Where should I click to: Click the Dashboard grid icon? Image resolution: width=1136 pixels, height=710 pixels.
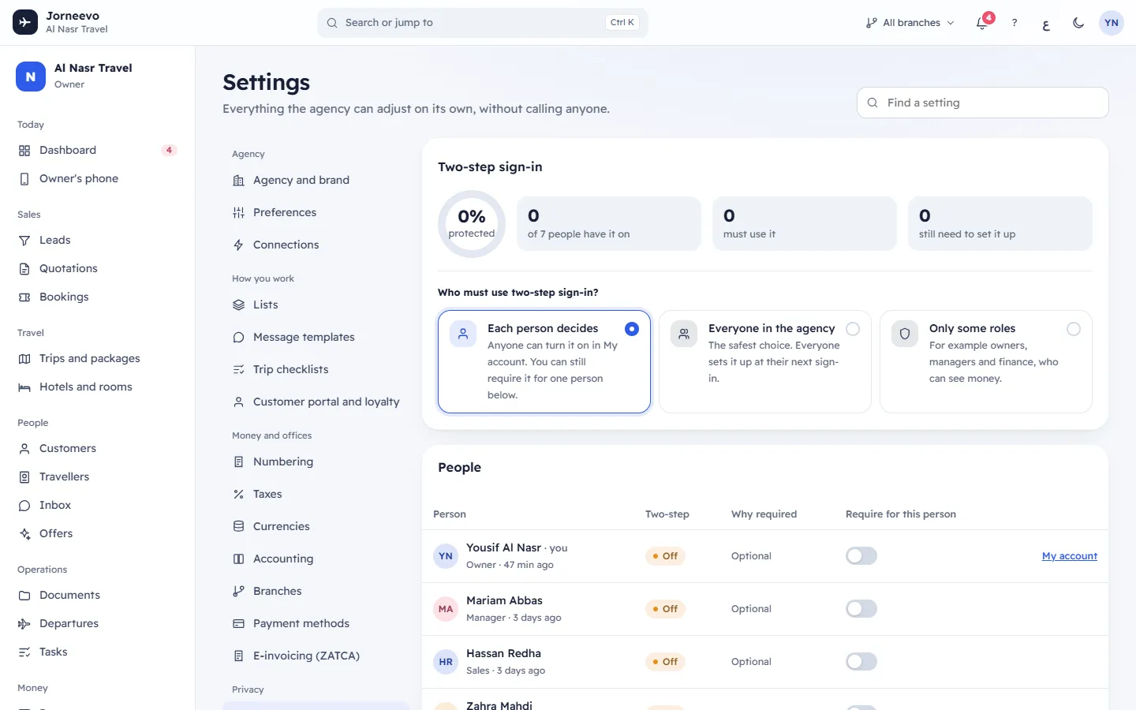[x=24, y=150]
